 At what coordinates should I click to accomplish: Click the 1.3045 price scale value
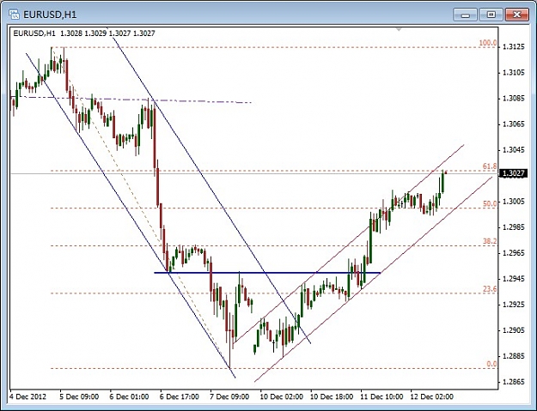tap(513, 150)
